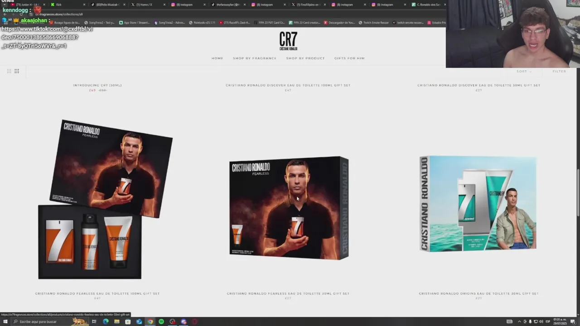Open the Descargador de YouTube bookmark
The image size is (580, 326).
[x=339, y=23]
